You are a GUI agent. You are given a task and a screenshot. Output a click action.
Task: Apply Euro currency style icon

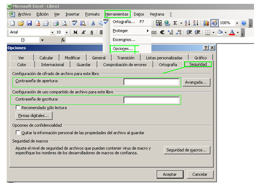coord(162,32)
